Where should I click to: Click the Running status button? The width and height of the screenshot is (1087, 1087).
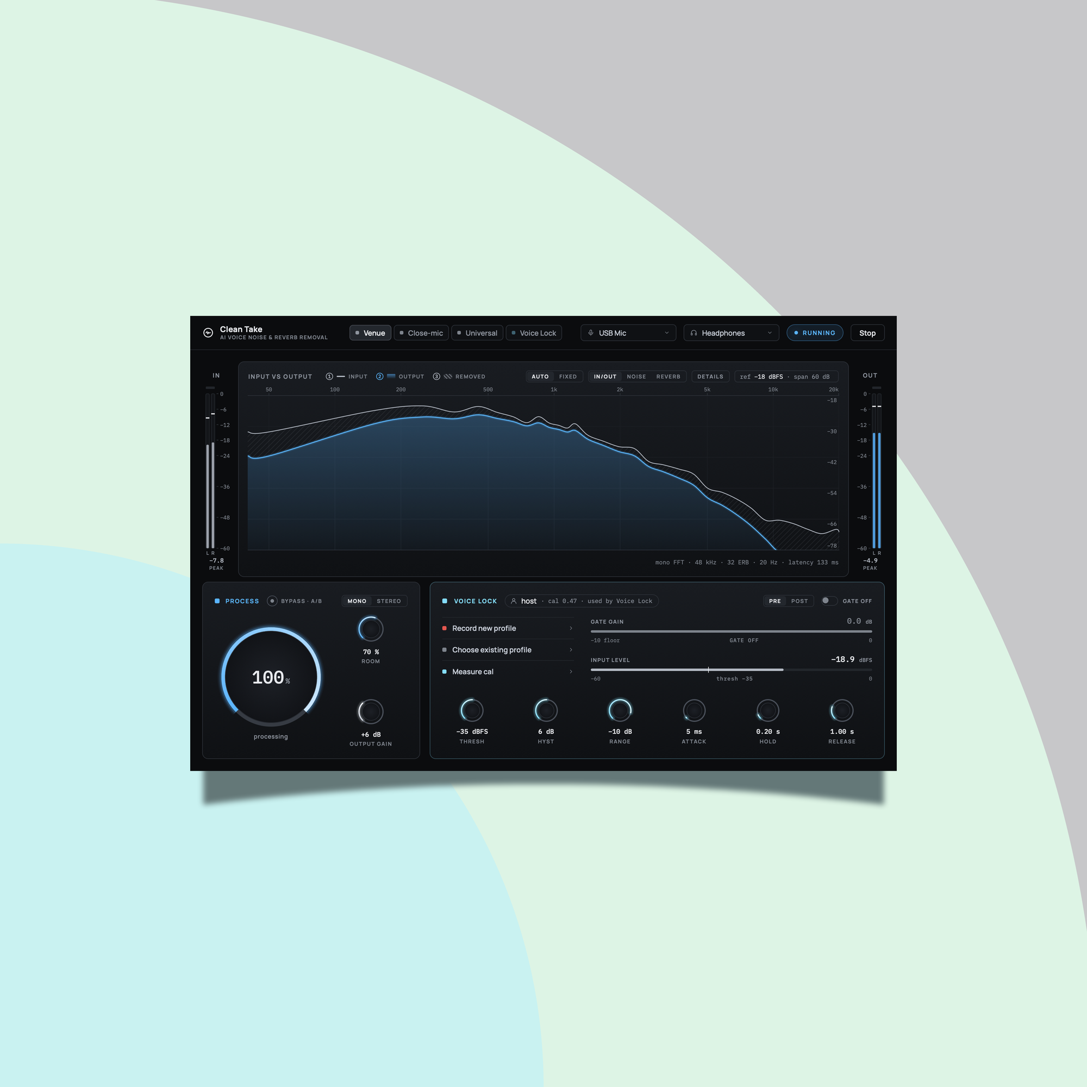(x=815, y=333)
